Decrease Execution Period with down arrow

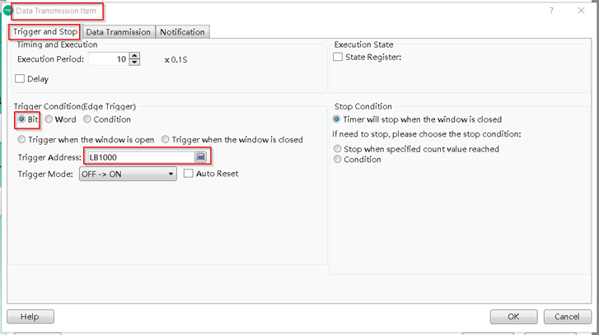(x=135, y=63)
